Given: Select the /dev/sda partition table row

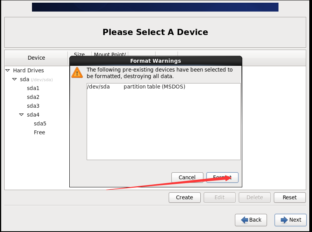Looking at the screenshot, I should (164, 87).
